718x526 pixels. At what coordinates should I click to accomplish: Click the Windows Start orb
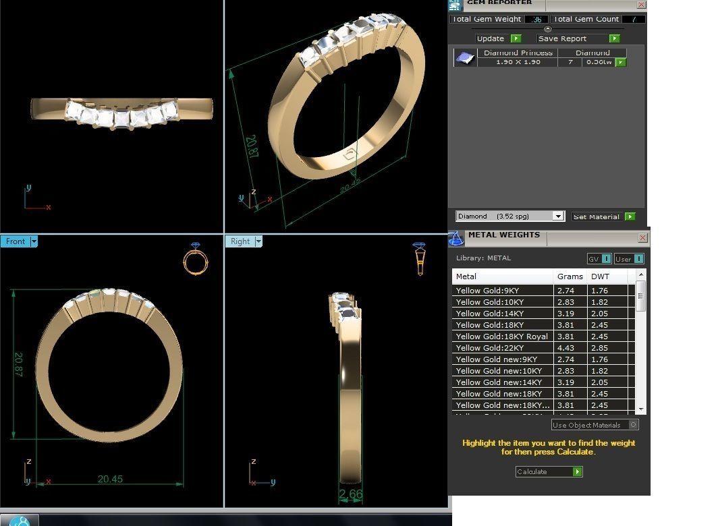(19, 521)
